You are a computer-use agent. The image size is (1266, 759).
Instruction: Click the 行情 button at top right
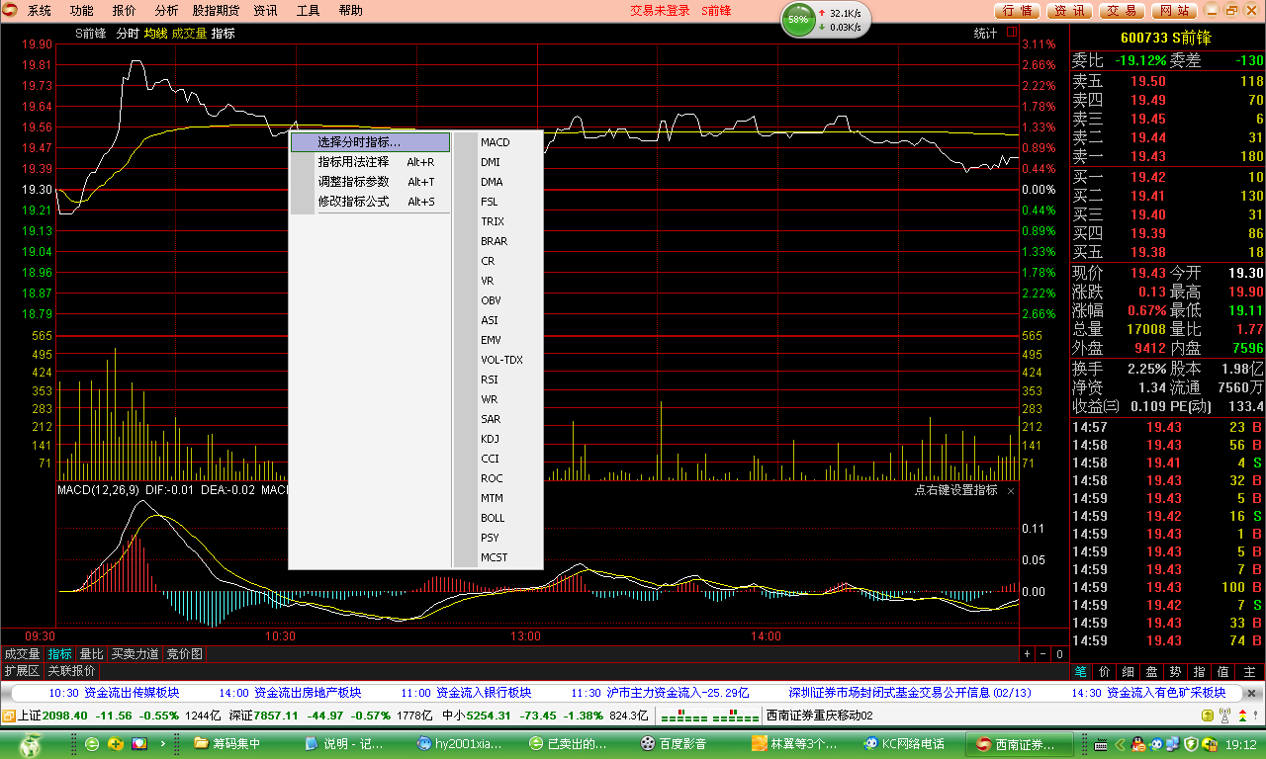tap(1017, 11)
